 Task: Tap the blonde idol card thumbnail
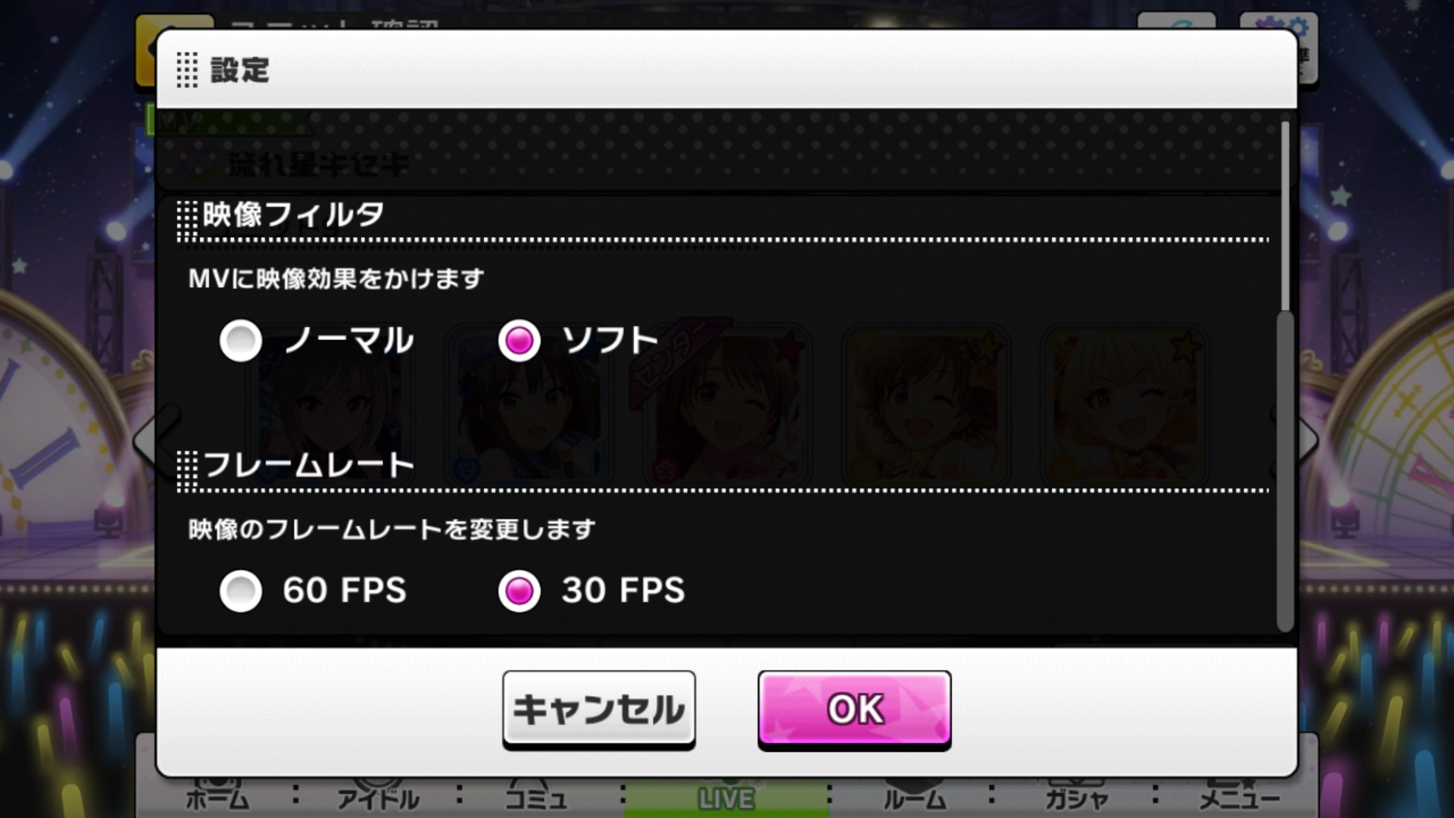1125,405
